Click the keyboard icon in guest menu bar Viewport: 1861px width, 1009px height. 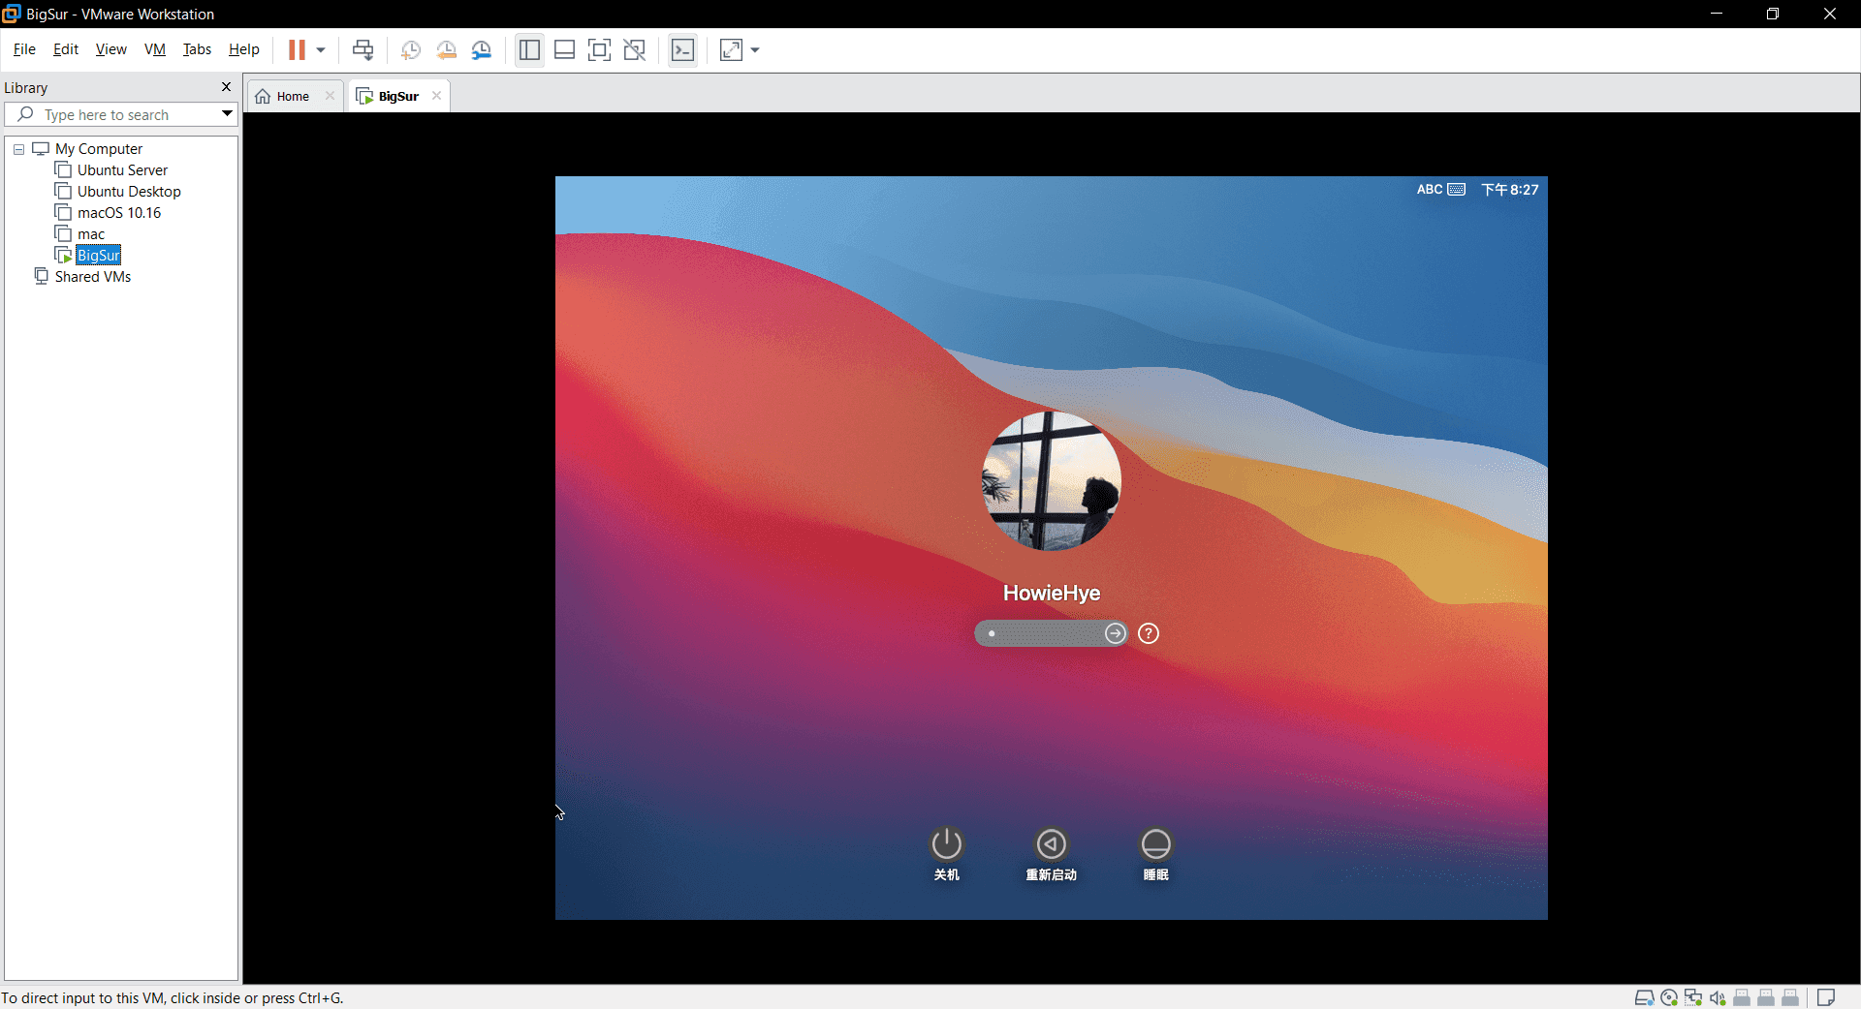coord(1456,190)
